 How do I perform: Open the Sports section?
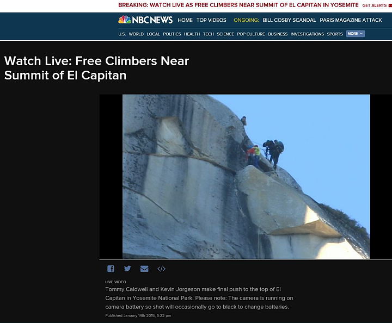[x=335, y=34]
